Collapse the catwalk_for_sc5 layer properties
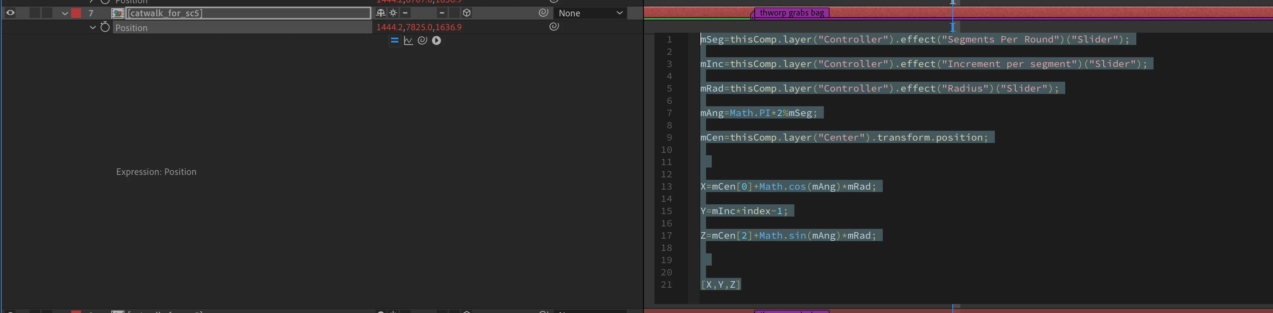The width and height of the screenshot is (1273, 313). (65, 13)
